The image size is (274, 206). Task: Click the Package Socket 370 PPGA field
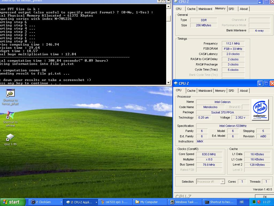[223, 112]
